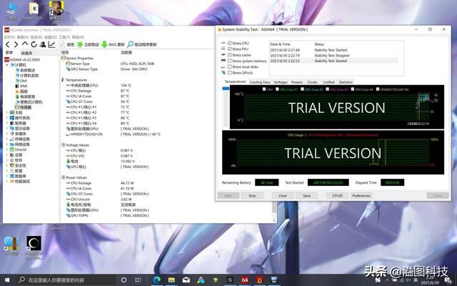The width and height of the screenshot is (457, 286).
Task: Expand the 服务器 tree node
Action: (x=7, y=123)
